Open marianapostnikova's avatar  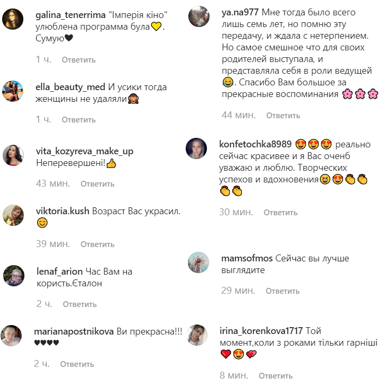coord(11,336)
